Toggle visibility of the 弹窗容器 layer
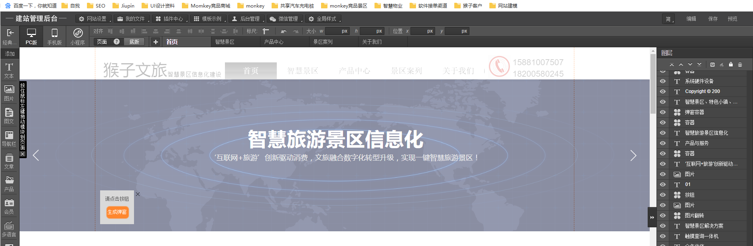Image resolution: width=753 pixels, height=246 pixels. tap(663, 112)
